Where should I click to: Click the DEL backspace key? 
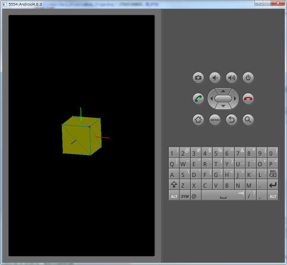(273, 174)
